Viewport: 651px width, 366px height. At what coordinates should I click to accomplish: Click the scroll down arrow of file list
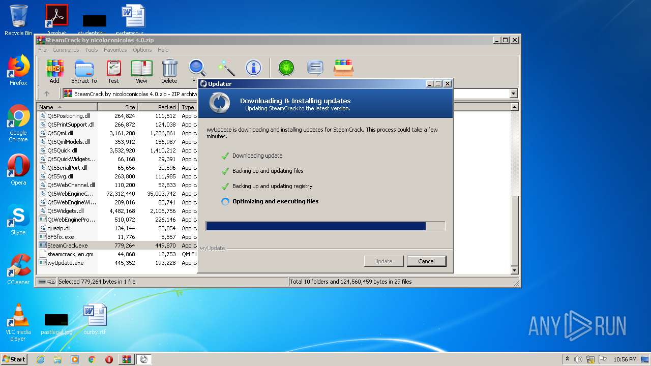pos(514,270)
